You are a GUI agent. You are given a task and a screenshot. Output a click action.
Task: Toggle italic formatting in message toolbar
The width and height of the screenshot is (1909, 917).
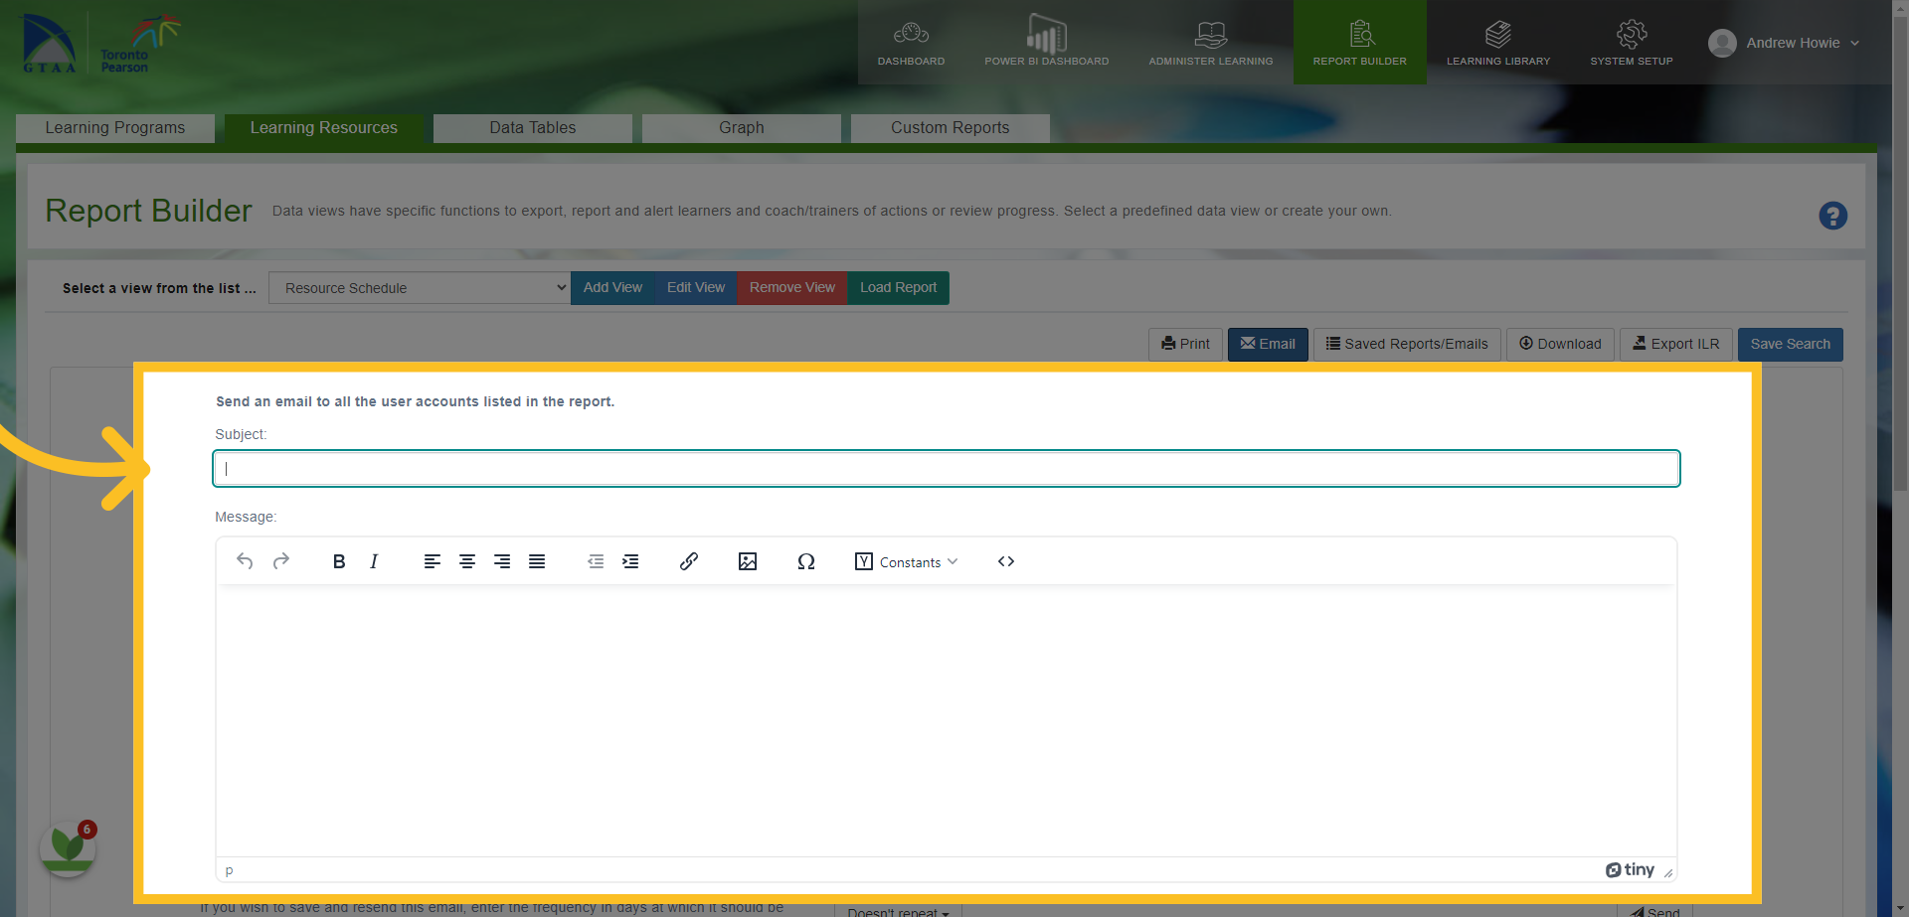click(374, 561)
